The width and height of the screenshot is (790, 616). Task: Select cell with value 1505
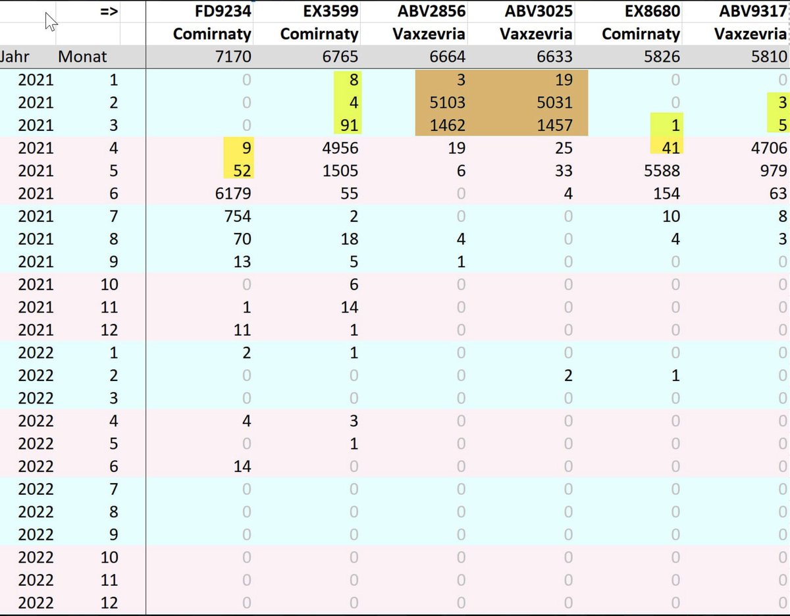[340, 171]
